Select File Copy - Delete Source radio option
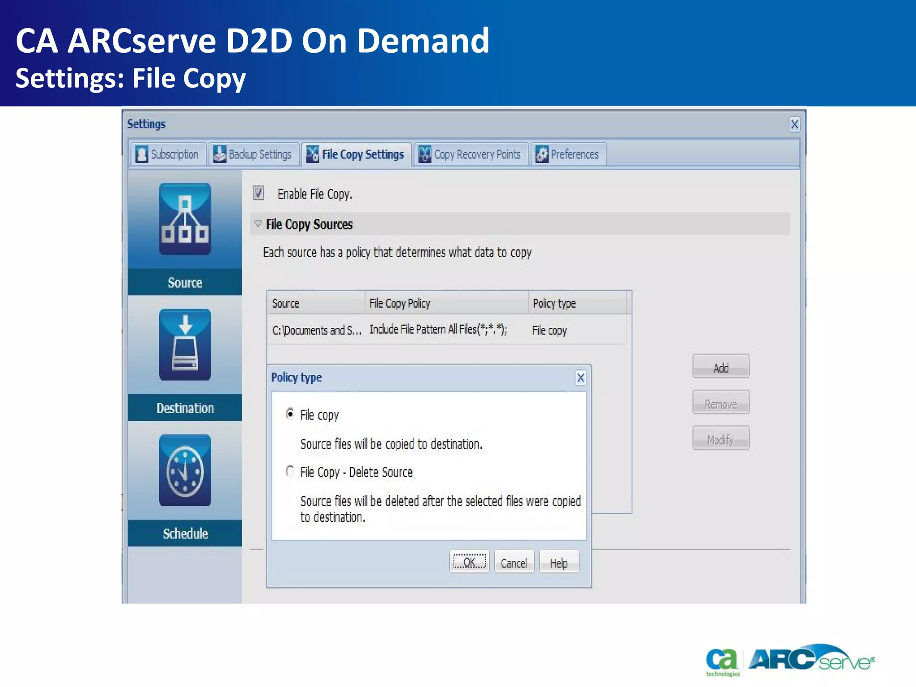This screenshot has height=687, width=916. coord(290,471)
